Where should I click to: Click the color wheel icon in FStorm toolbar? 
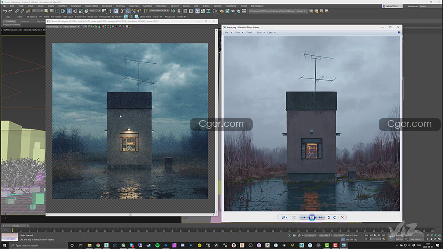click(120, 26)
